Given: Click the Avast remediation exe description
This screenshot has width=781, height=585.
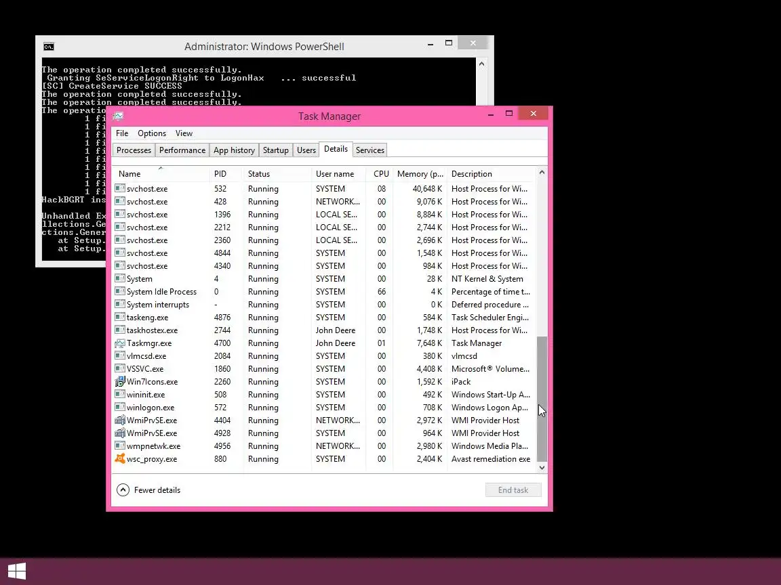Looking at the screenshot, I should [x=491, y=458].
